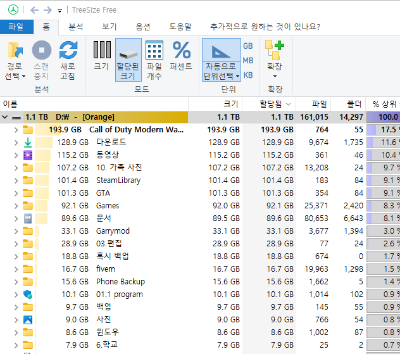Click the 01.1 program shield icon
The image size is (400, 354).
[x=28, y=294]
